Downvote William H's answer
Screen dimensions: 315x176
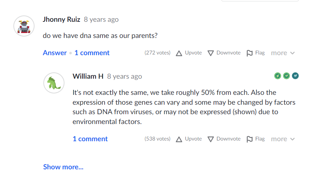click(224, 139)
